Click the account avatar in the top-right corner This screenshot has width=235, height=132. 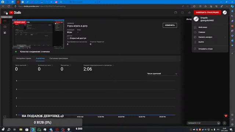pyautogui.click(x=225, y=12)
